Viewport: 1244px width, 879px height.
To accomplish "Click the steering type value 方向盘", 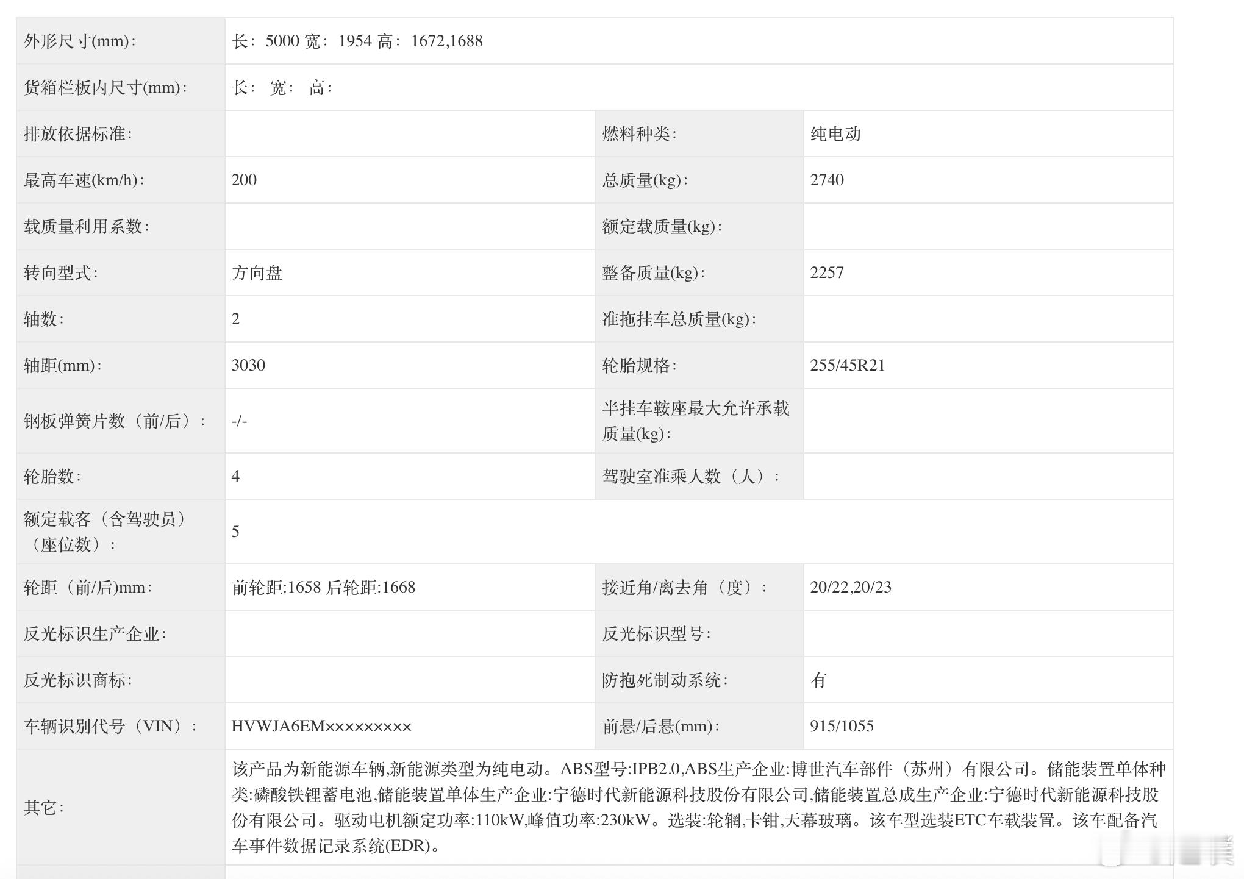I will (257, 273).
